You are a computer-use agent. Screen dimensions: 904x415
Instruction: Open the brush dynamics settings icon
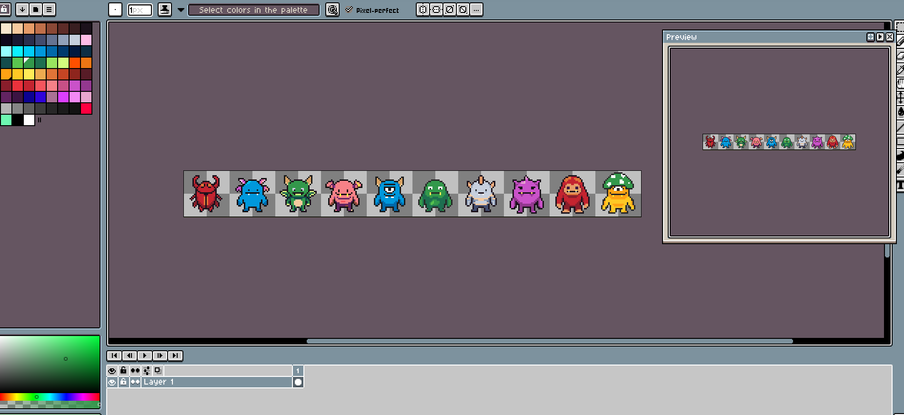tap(332, 10)
